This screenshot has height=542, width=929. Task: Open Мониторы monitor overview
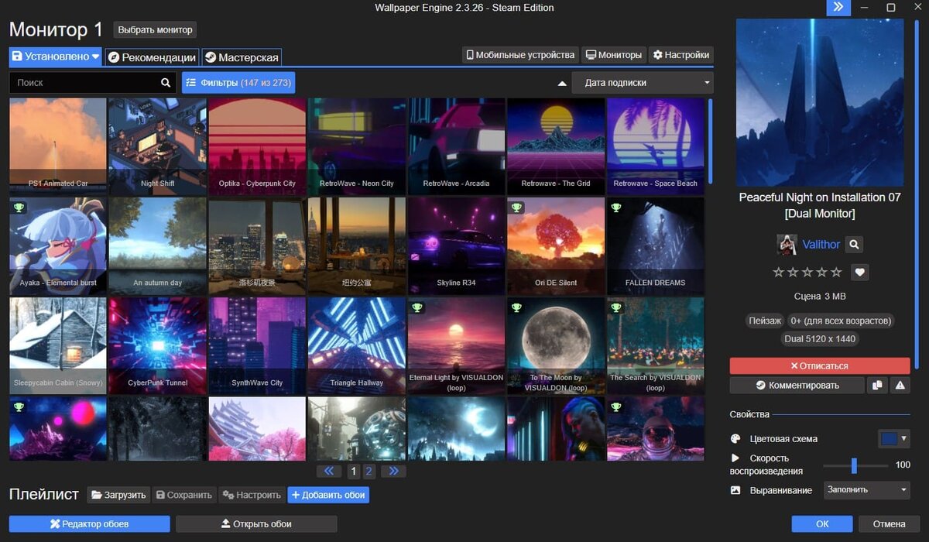click(x=614, y=55)
